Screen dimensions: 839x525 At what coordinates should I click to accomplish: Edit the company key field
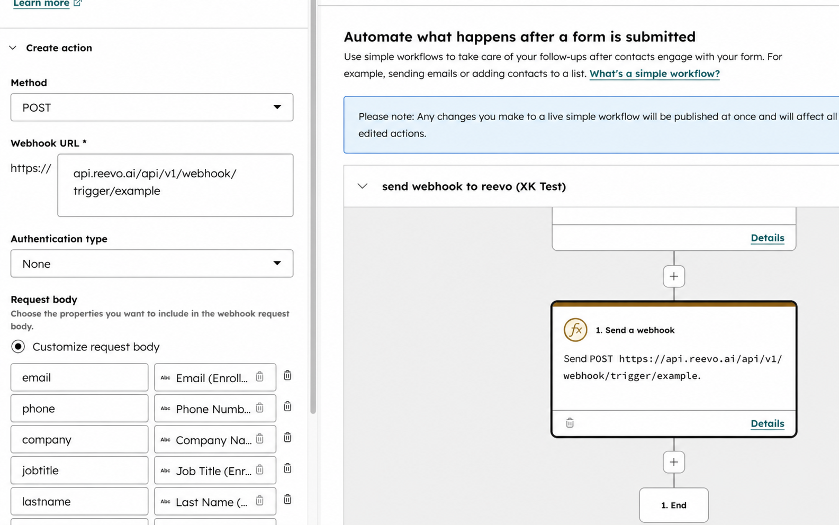(79, 439)
